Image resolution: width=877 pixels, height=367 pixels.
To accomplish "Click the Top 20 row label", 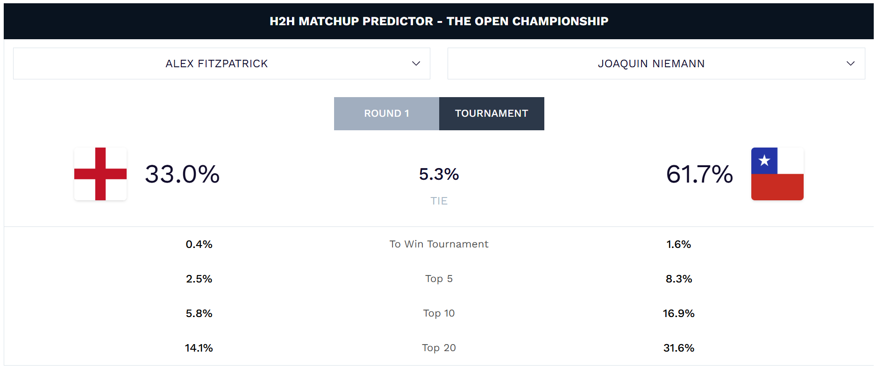I will pyautogui.click(x=439, y=348).
